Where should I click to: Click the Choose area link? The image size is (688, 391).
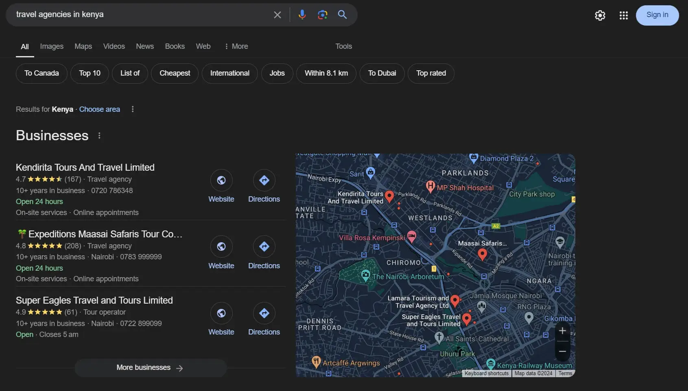click(x=99, y=109)
